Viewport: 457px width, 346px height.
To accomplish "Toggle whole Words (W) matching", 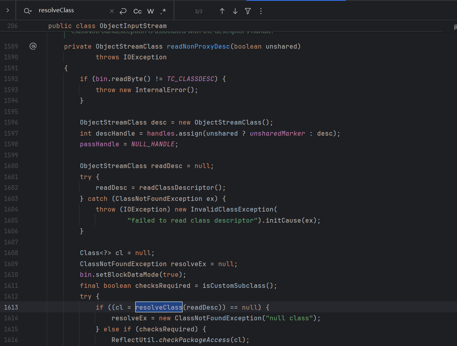I will (x=151, y=11).
